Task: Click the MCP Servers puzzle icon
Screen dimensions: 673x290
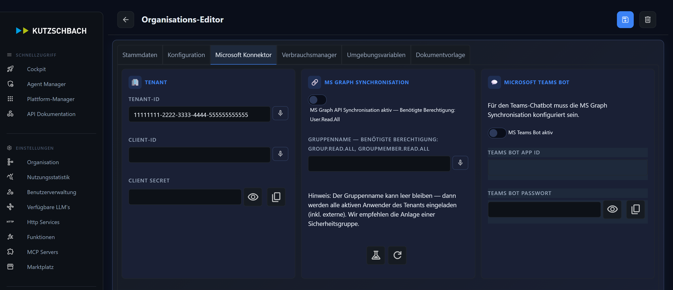Action: point(10,252)
